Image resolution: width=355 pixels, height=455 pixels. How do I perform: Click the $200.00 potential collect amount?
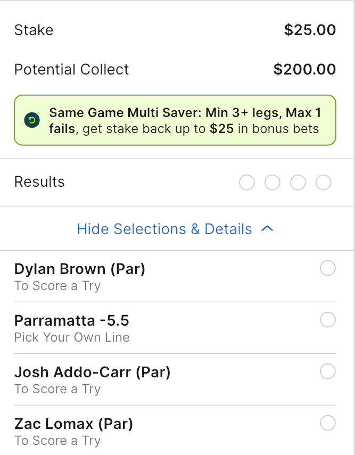point(304,69)
